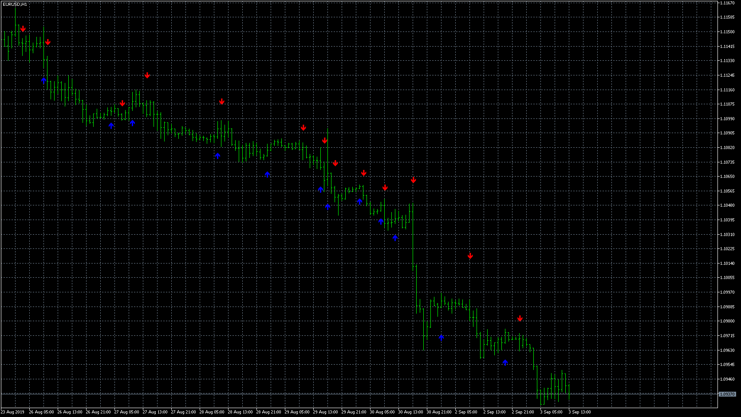Click the 28 Aug 21:00 time label

pyautogui.click(x=268, y=412)
